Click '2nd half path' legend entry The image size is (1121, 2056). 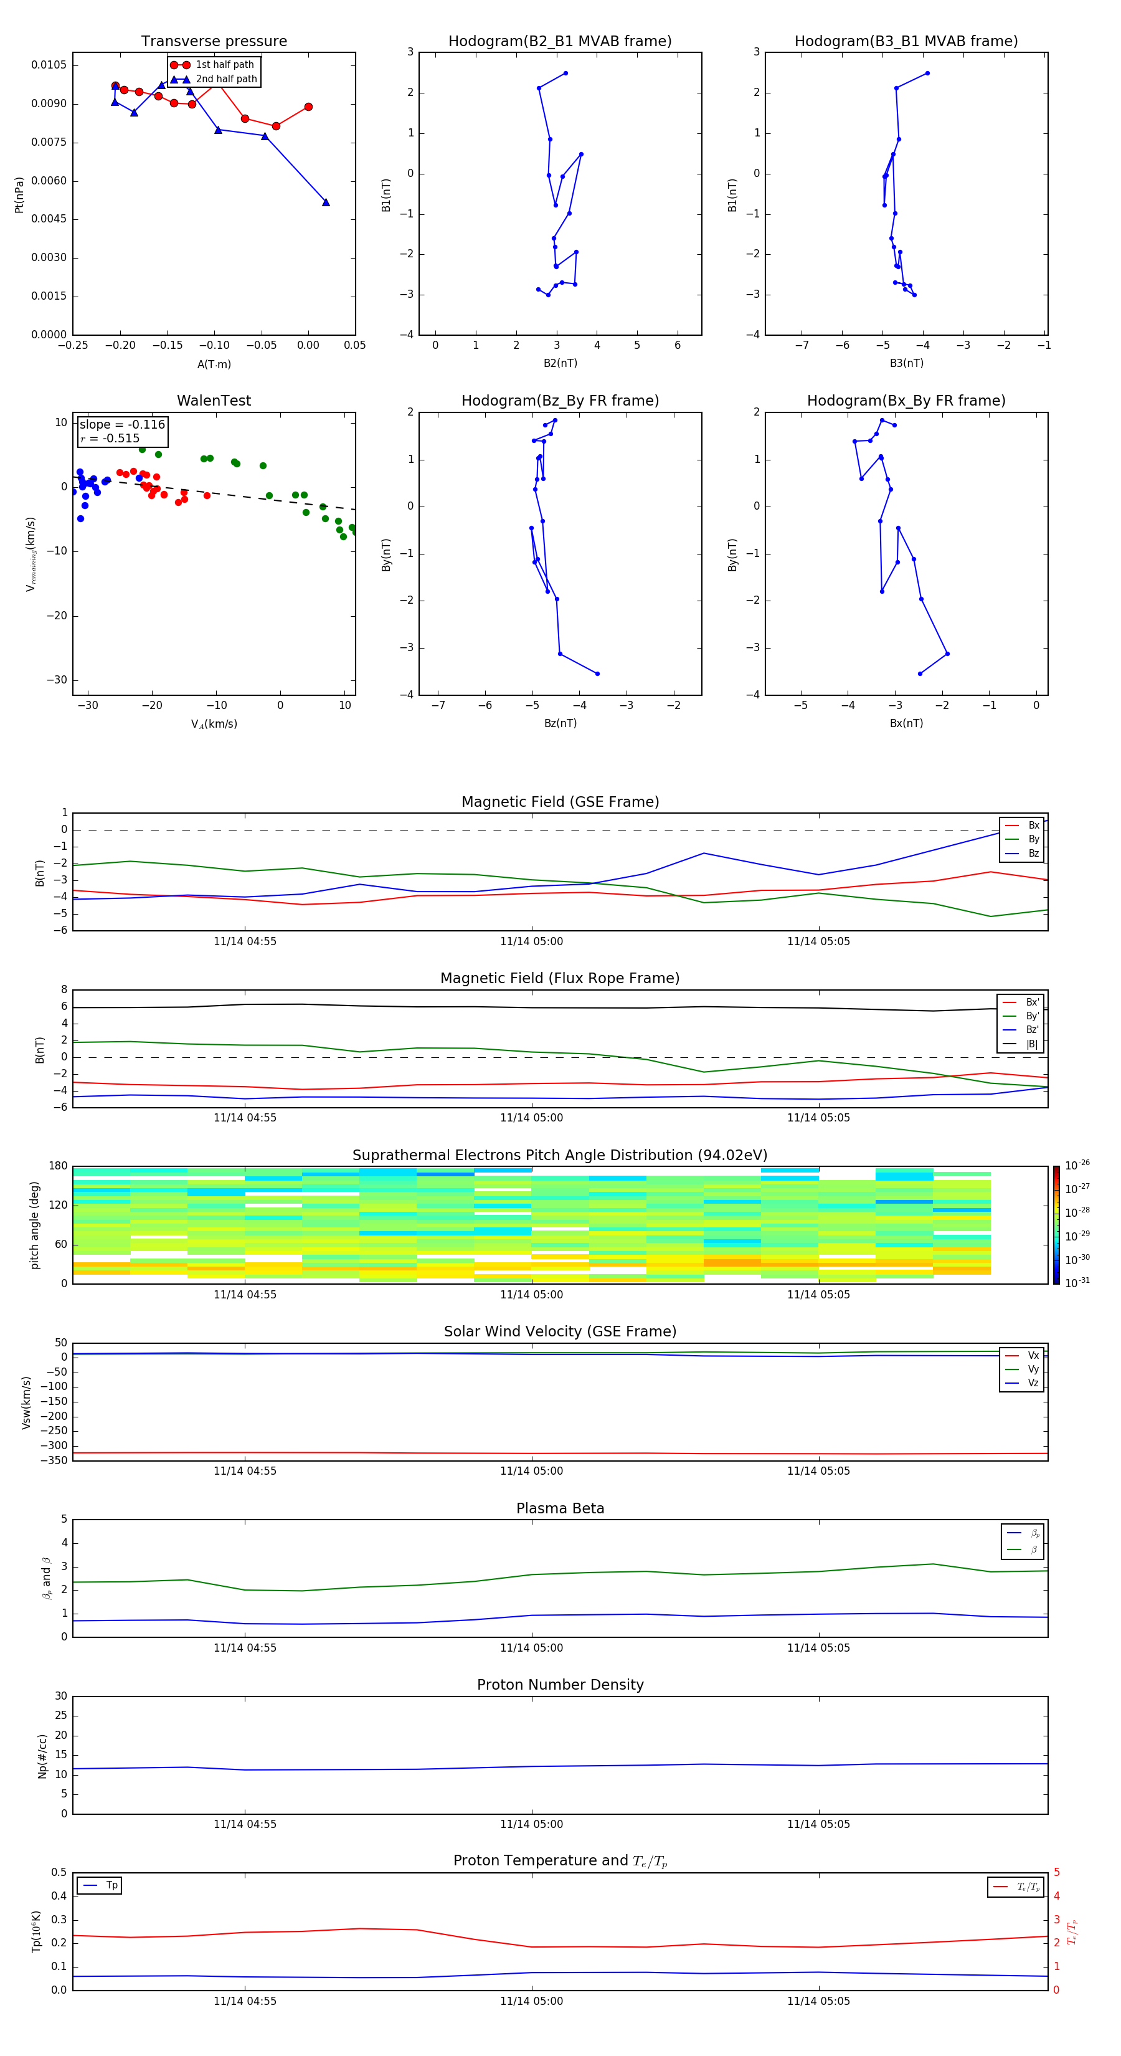pos(214,79)
